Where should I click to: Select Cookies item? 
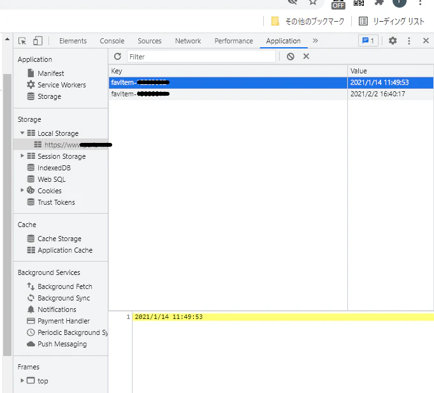click(x=50, y=191)
